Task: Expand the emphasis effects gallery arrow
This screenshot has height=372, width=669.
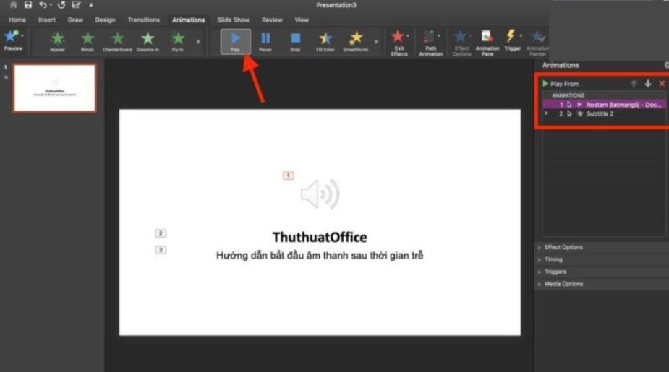Action: pyautogui.click(x=376, y=42)
